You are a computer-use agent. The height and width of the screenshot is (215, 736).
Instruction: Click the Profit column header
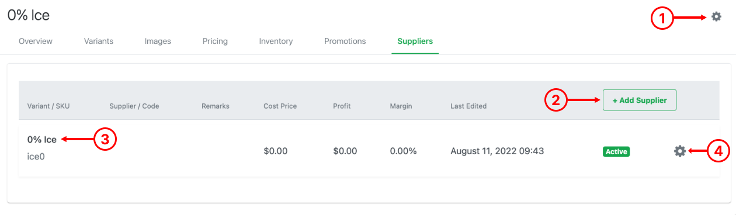click(x=342, y=106)
